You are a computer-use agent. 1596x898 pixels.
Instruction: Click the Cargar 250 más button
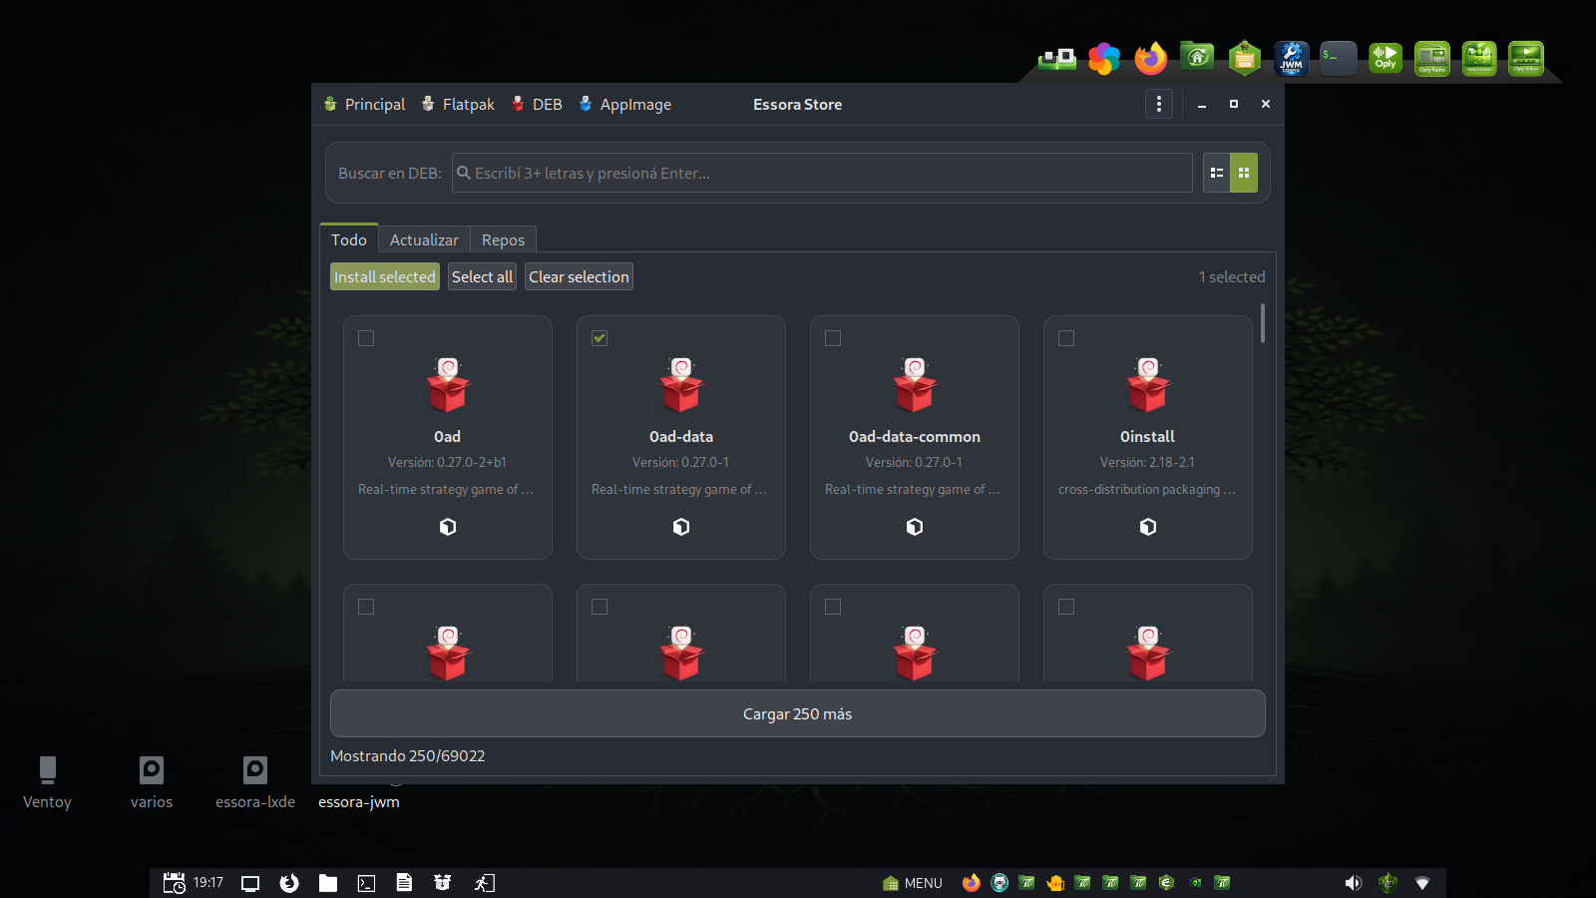click(x=798, y=713)
